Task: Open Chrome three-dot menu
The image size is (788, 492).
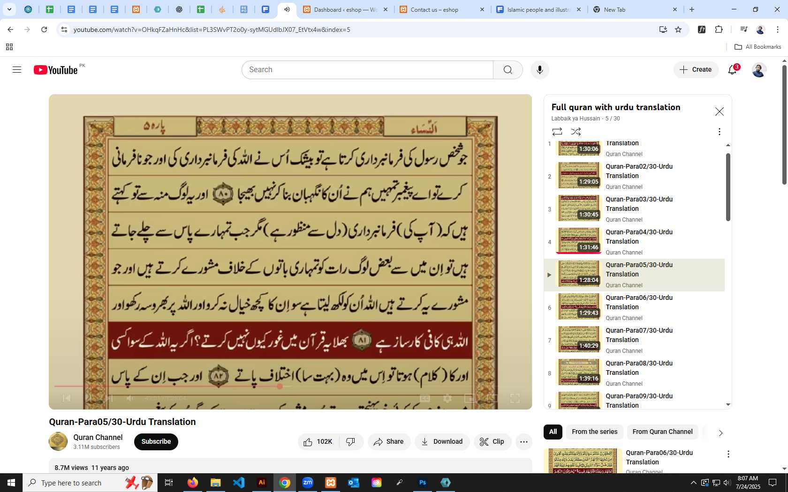Action: [x=777, y=30]
